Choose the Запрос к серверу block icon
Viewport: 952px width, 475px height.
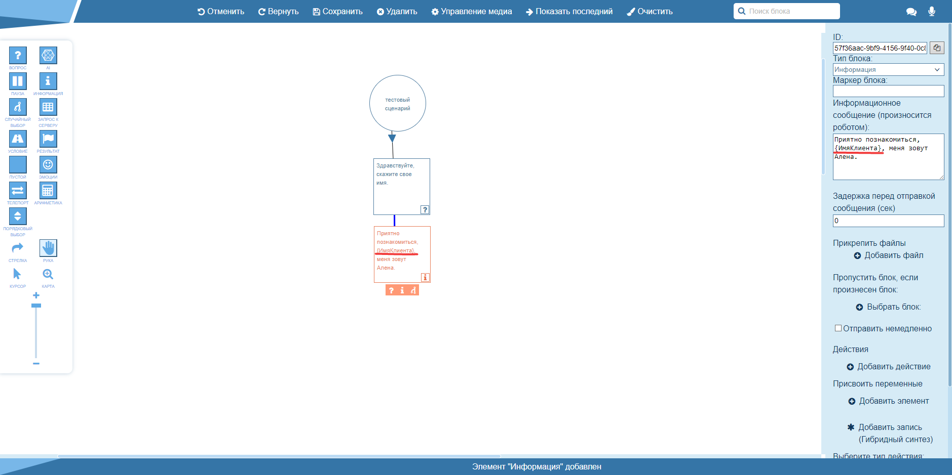click(48, 107)
